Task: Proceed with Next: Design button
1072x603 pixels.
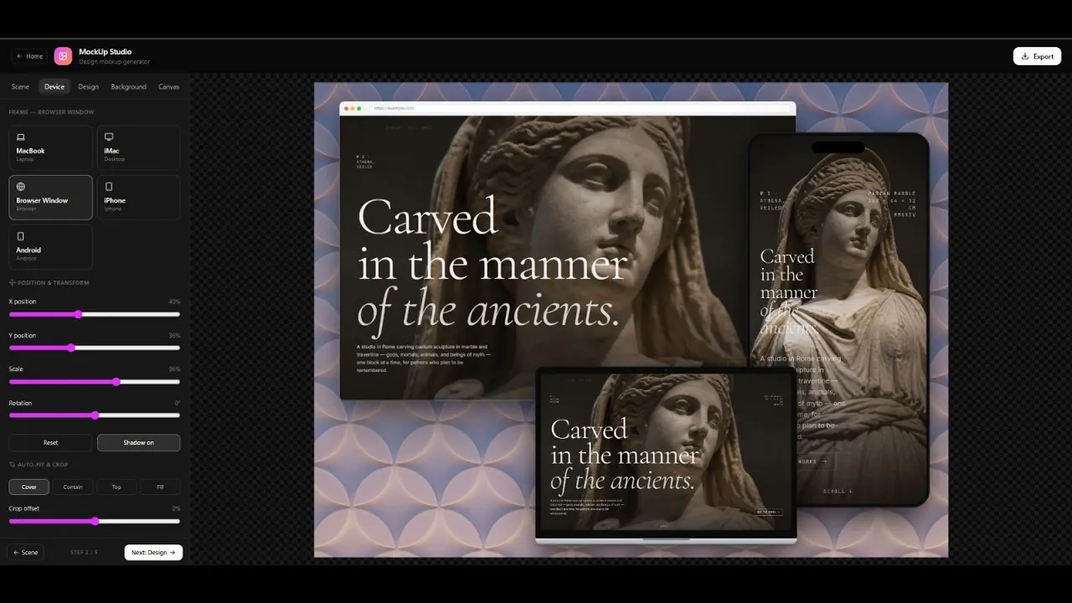Action: pos(153,553)
